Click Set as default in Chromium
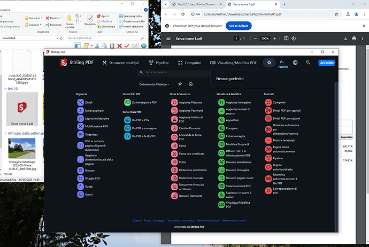Screen dimensions: 369x247 pyautogui.click(x=239, y=26)
